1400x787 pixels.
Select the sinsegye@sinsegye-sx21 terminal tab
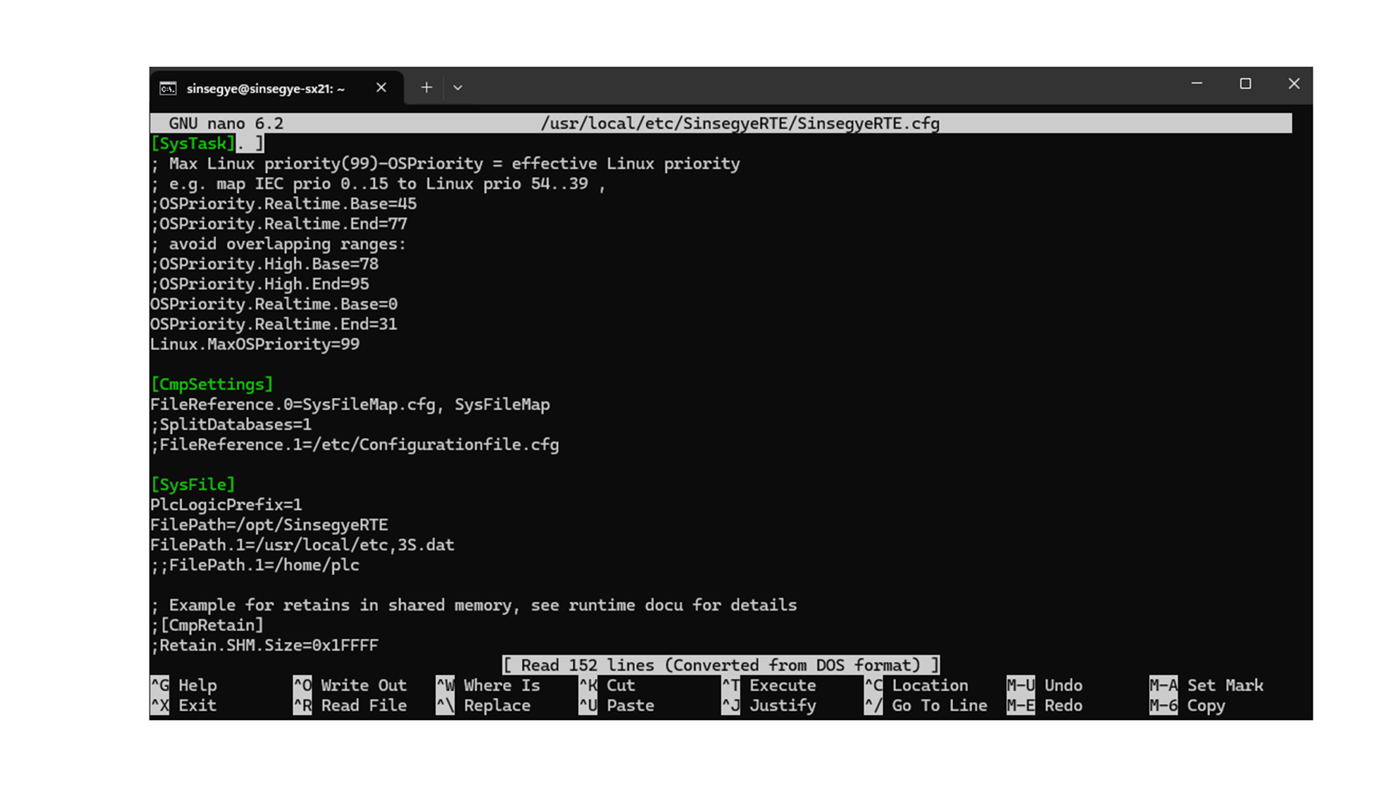(265, 88)
